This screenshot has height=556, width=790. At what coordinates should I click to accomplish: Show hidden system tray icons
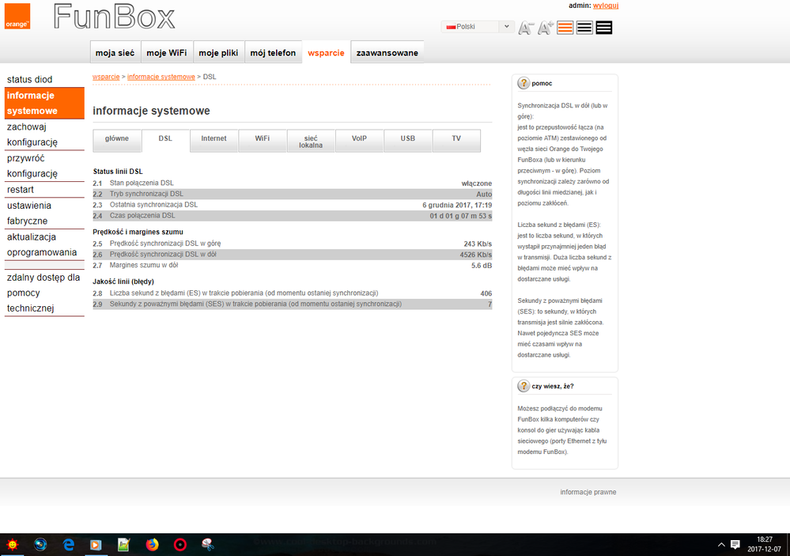pos(721,544)
